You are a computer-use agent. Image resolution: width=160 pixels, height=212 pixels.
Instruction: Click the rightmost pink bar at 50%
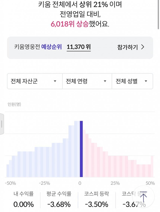tap(152, 166)
